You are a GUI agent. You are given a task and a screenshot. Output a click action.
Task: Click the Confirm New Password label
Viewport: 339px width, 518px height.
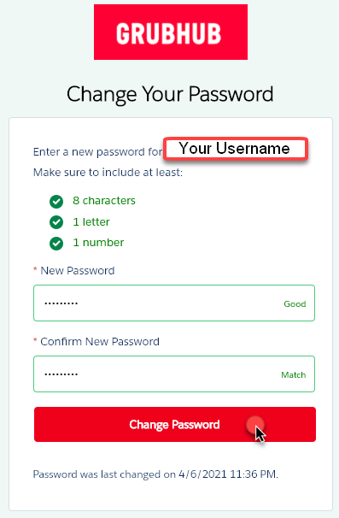(100, 342)
